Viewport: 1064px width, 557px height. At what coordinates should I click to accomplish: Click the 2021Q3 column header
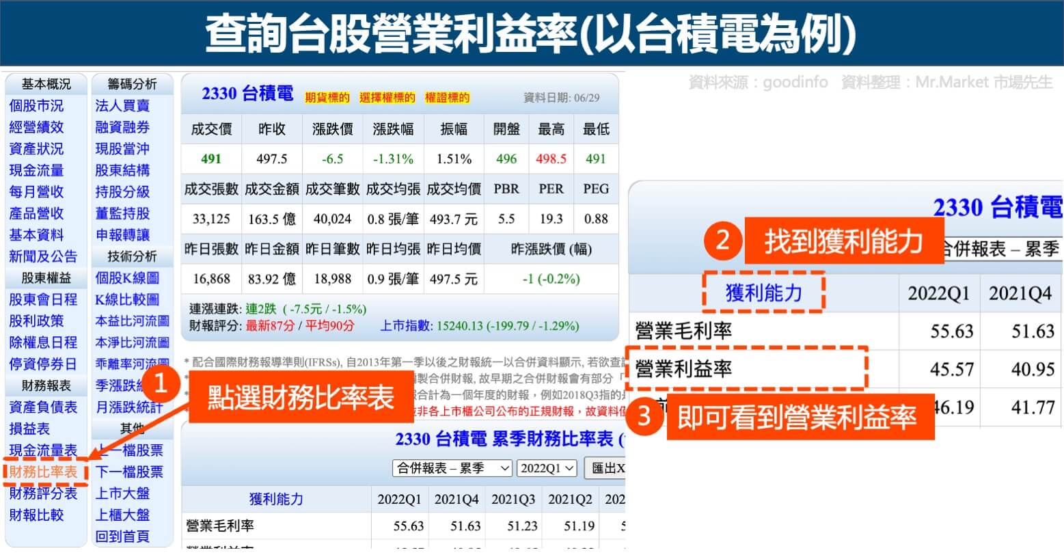point(513,500)
